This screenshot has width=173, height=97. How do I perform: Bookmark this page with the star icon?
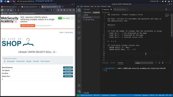54,10
